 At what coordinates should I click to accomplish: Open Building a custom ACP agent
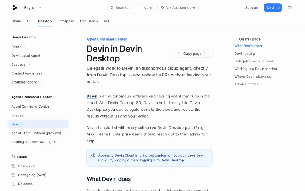pos(34,142)
